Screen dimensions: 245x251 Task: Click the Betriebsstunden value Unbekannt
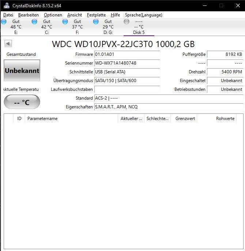coord(225,89)
